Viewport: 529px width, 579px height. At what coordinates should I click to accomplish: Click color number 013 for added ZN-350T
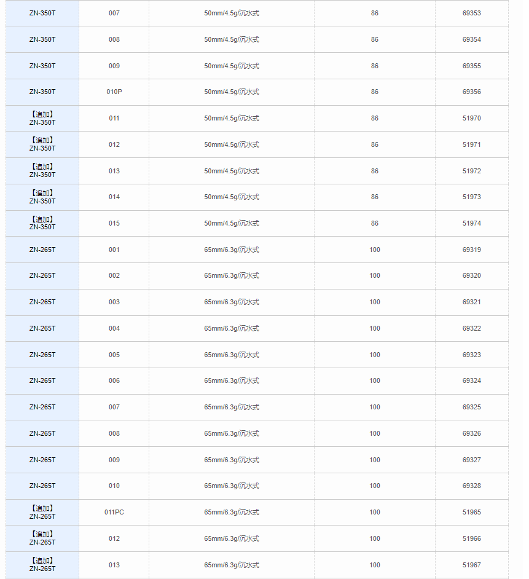[114, 171]
